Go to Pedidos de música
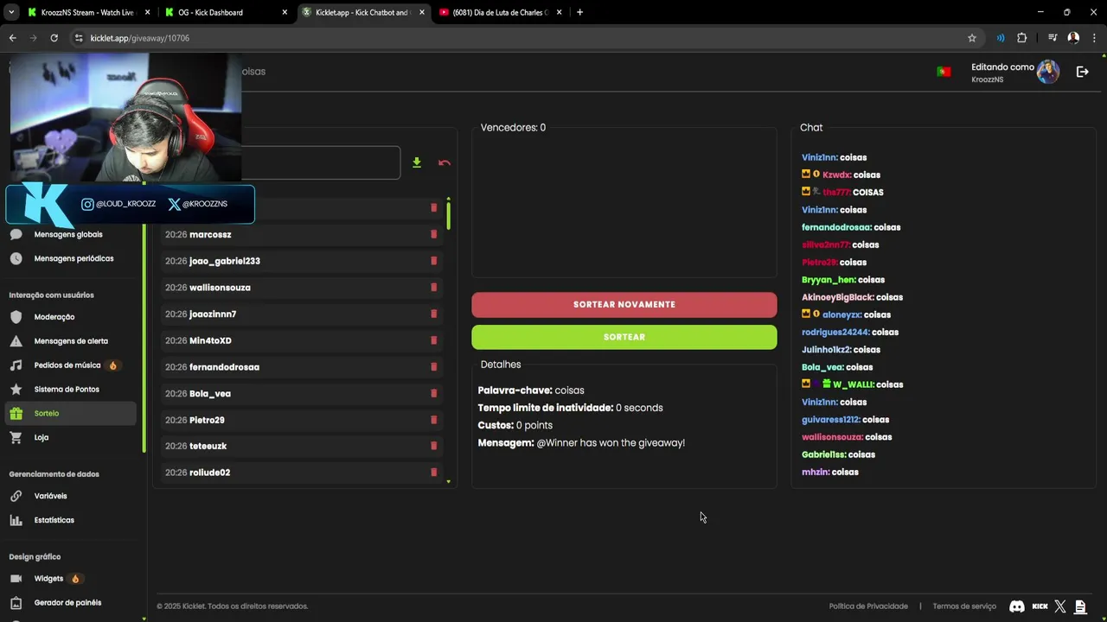The width and height of the screenshot is (1107, 622). pyautogui.click(x=67, y=365)
